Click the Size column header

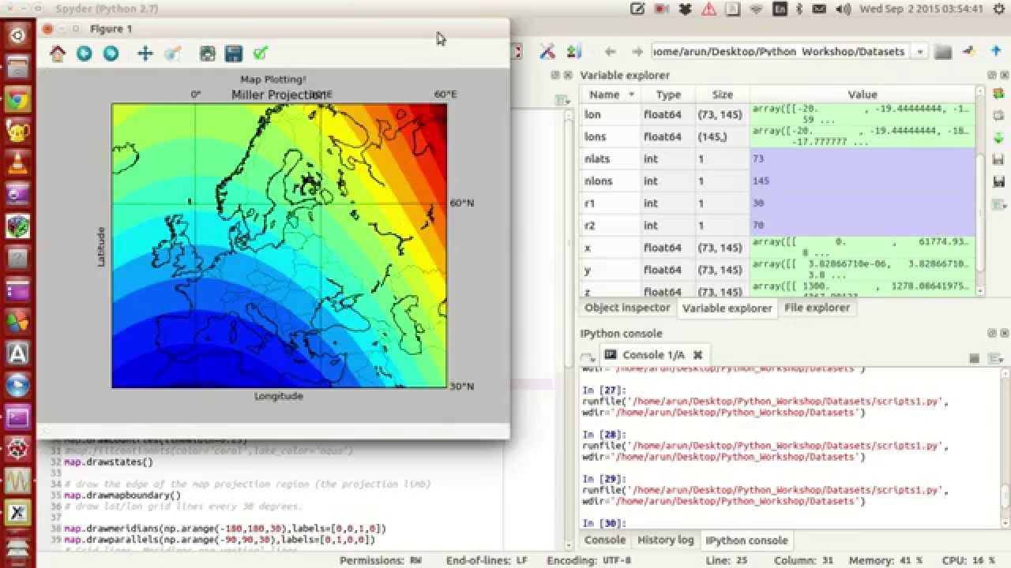click(723, 95)
